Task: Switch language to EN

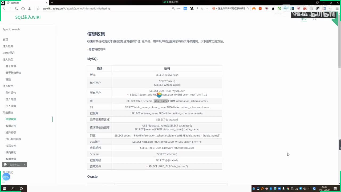Action: (315, 19)
